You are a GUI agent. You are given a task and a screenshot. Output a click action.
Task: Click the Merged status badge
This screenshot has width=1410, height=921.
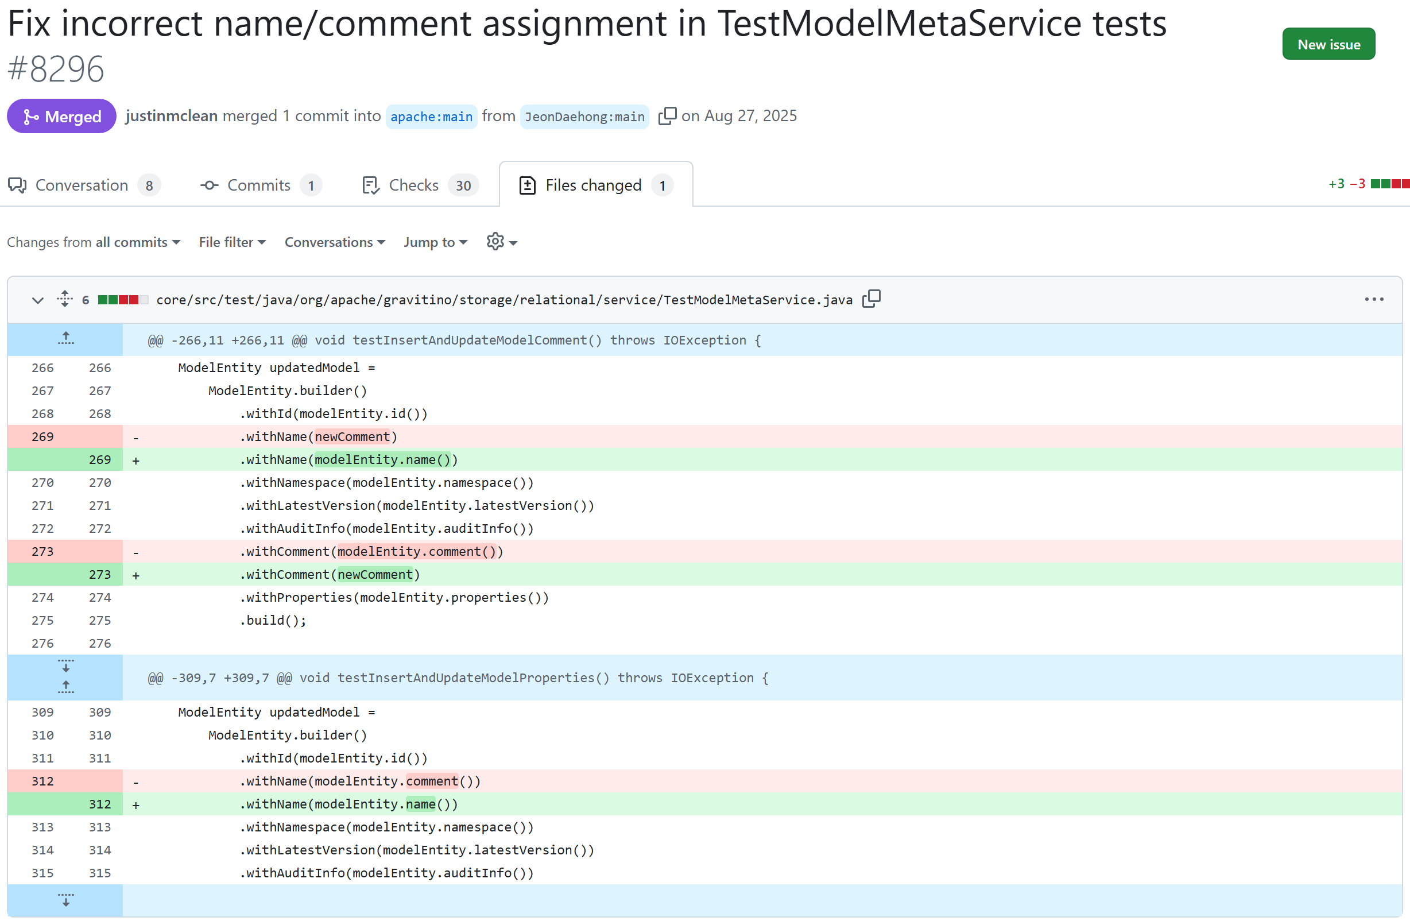61,116
